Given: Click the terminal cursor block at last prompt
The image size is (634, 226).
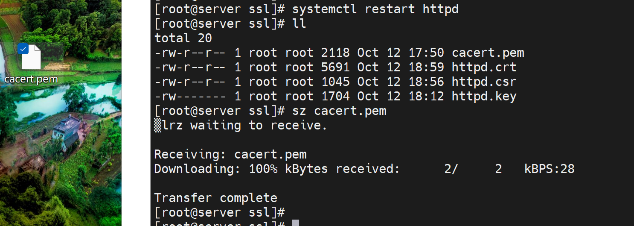Looking at the screenshot, I should coord(295,223).
